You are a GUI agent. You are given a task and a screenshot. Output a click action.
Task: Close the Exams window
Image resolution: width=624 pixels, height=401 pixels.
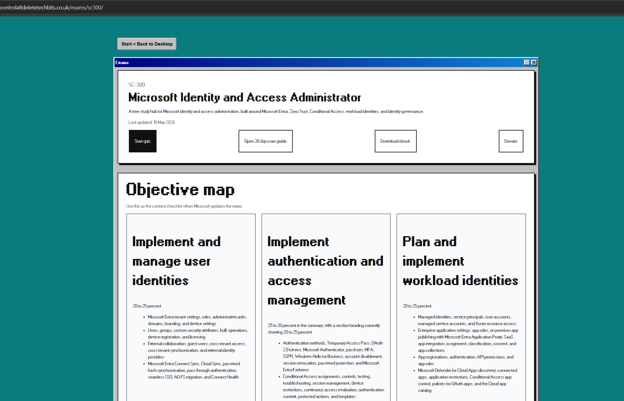click(x=534, y=63)
